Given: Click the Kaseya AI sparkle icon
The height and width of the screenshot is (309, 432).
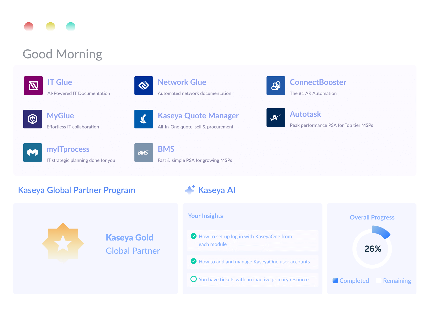Looking at the screenshot, I should pyautogui.click(x=190, y=190).
